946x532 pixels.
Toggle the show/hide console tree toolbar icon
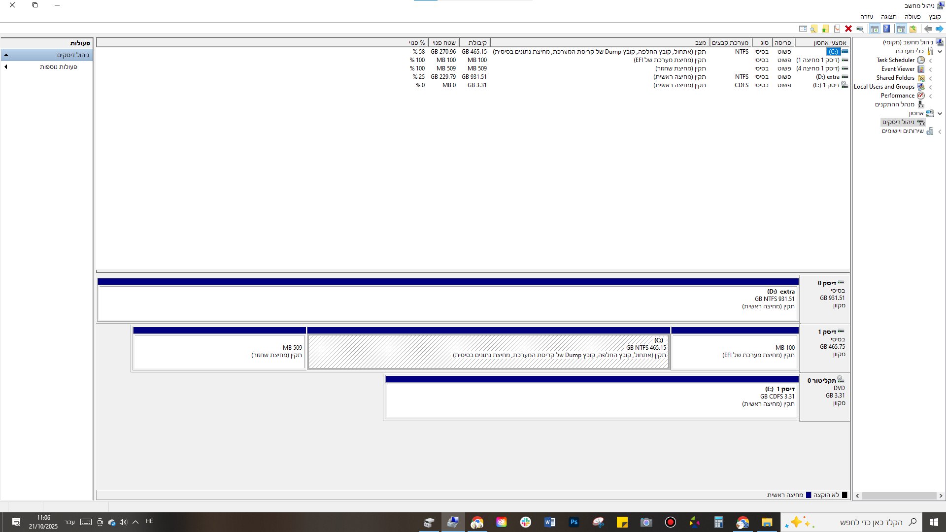tap(901, 29)
